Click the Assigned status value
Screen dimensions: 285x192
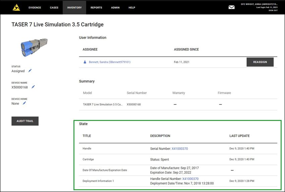pyautogui.click(x=18, y=71)
